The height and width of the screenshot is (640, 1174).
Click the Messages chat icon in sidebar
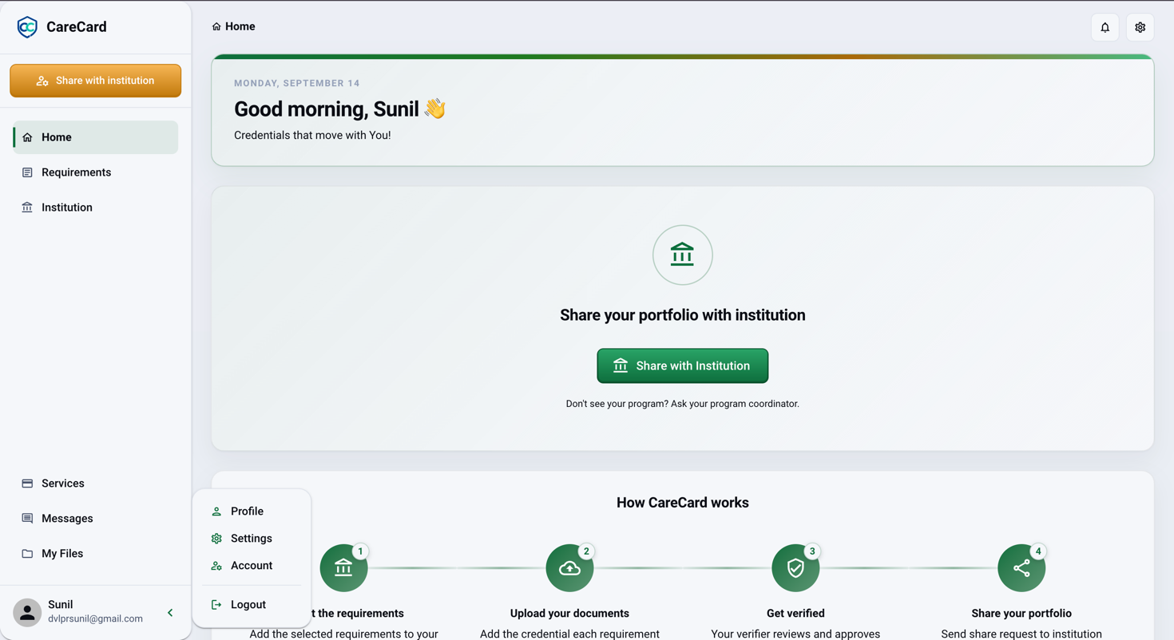click(27, 519)
